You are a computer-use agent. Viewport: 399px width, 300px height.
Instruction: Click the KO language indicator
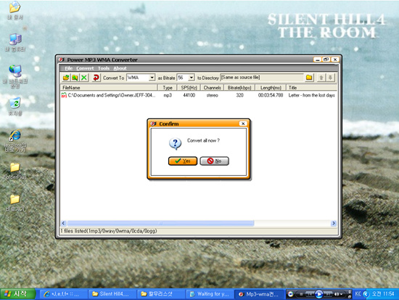[x=358, y=294]
